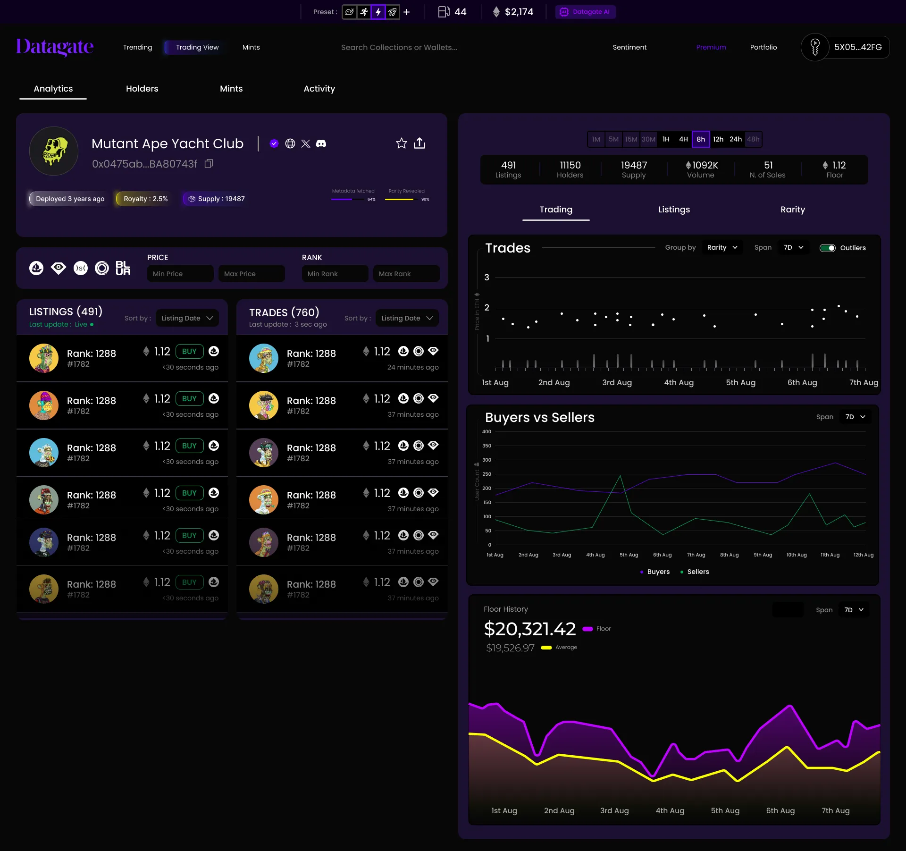Select the rocket preset icon
The height and width of the screenshot is (851, 906).
pos(393,12)
